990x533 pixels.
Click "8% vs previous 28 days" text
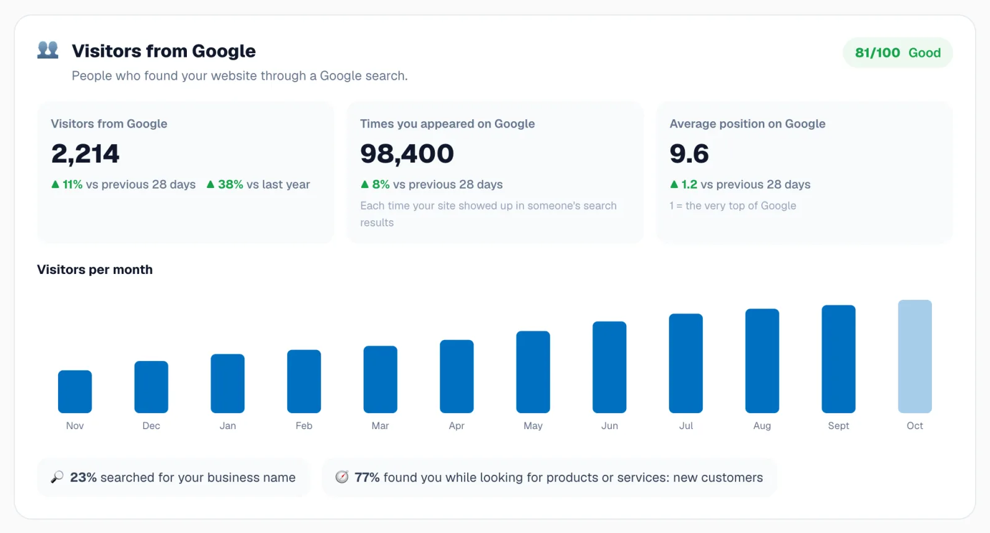coord(437,184)
